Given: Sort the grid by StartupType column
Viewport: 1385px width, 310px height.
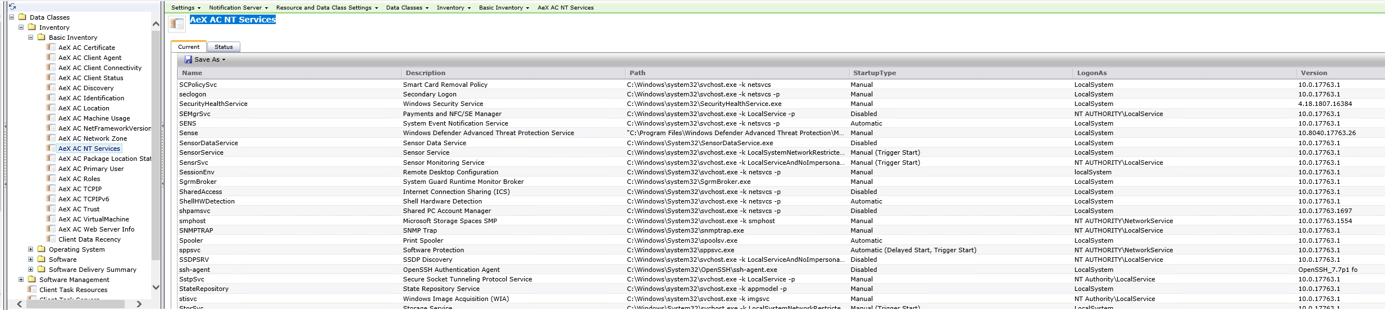Looking at the screenshot, I should click(x=874, y=73).
